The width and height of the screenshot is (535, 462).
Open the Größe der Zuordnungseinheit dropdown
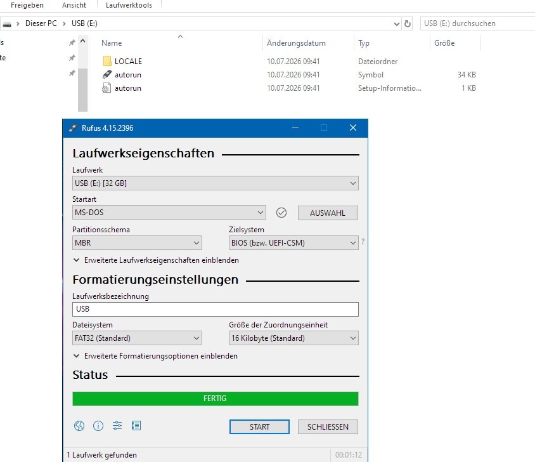(x=293, y=338)
